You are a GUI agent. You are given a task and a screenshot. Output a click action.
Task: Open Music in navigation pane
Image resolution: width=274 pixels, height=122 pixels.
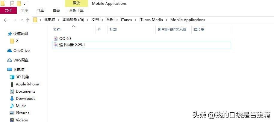click(21, 106)
